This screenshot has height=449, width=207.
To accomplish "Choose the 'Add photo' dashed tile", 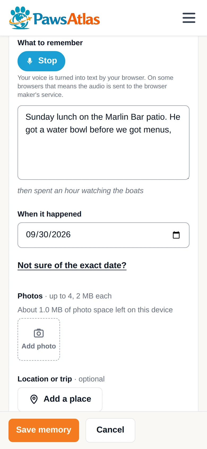I will tap(39, 339).
